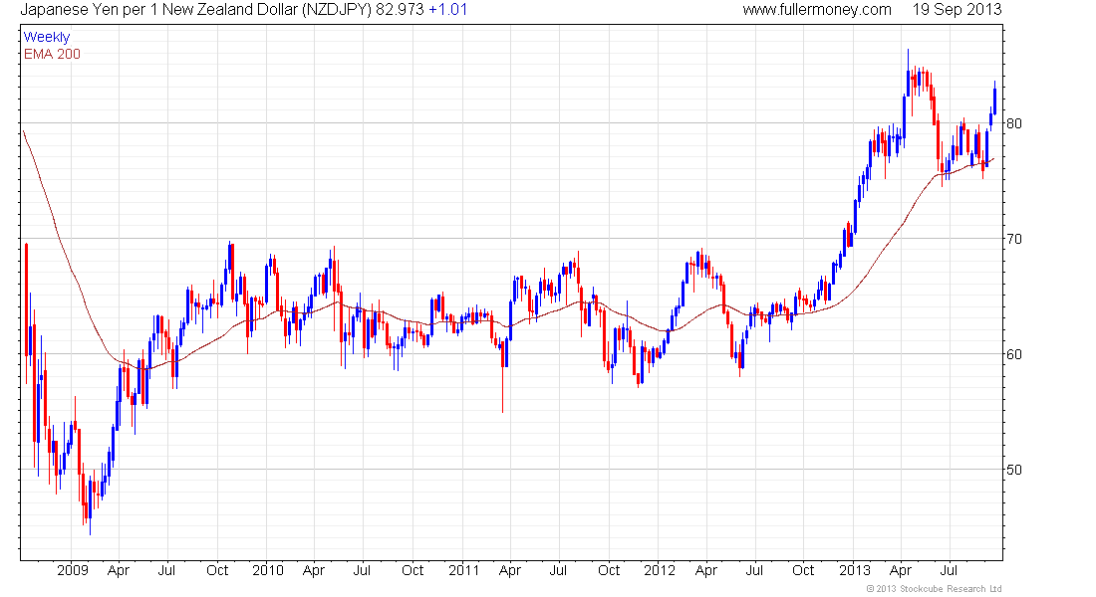Click the 50 price axis label
The height and width of the screenshot is (597, 1096).
[x=1013, y=470]
